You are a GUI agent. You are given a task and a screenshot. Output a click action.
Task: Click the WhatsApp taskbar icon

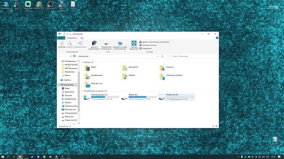[x=44, y=157]
